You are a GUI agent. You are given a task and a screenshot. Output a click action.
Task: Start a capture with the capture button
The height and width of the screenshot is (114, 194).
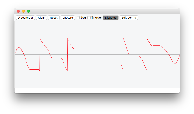[x=68, y=18]
